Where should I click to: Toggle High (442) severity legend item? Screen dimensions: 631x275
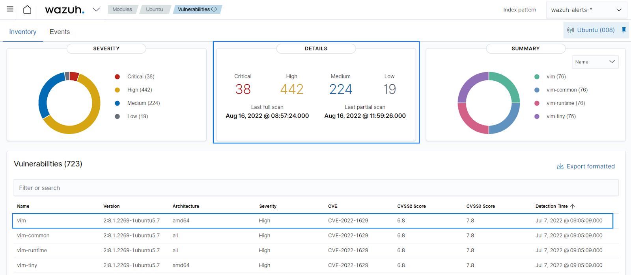(134, 90)
